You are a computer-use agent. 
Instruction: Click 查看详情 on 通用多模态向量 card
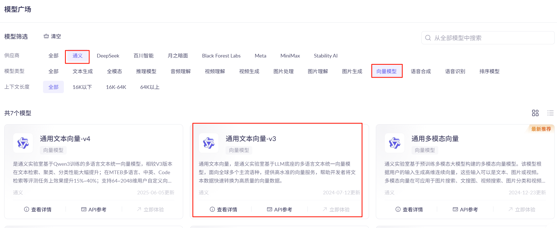409,209
